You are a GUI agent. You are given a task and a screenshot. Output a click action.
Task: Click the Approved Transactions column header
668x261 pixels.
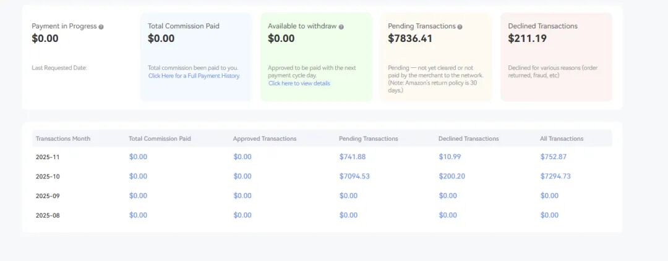[x=265, y=139]
